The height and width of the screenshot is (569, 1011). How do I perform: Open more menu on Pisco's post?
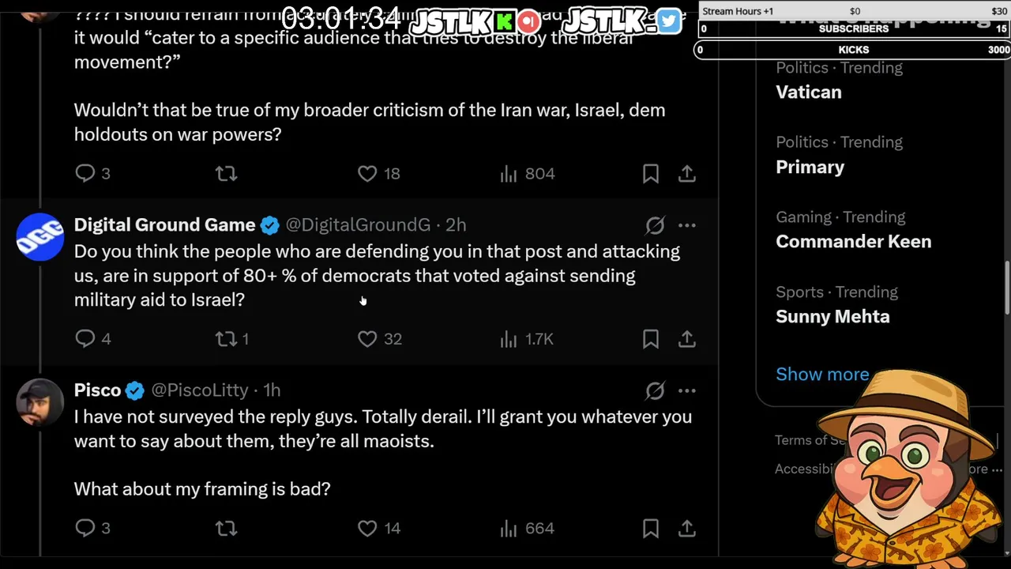click(687, 390)
